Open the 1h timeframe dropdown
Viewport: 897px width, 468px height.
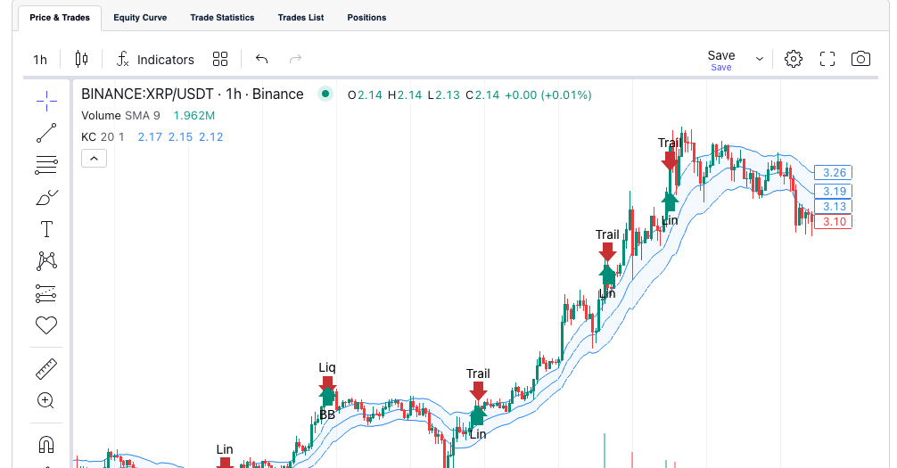click(x=40, y=60)
